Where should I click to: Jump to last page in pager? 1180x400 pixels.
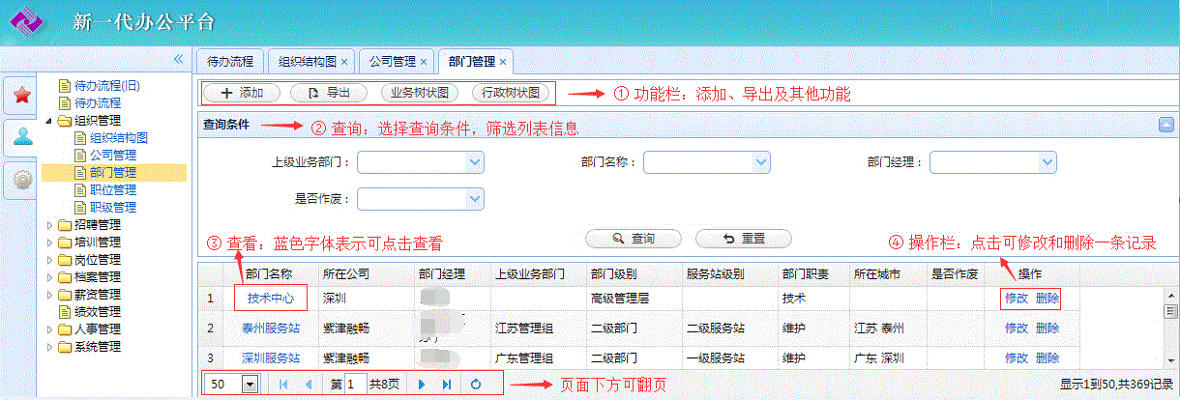pyautogui.click(x=446, y=384)
